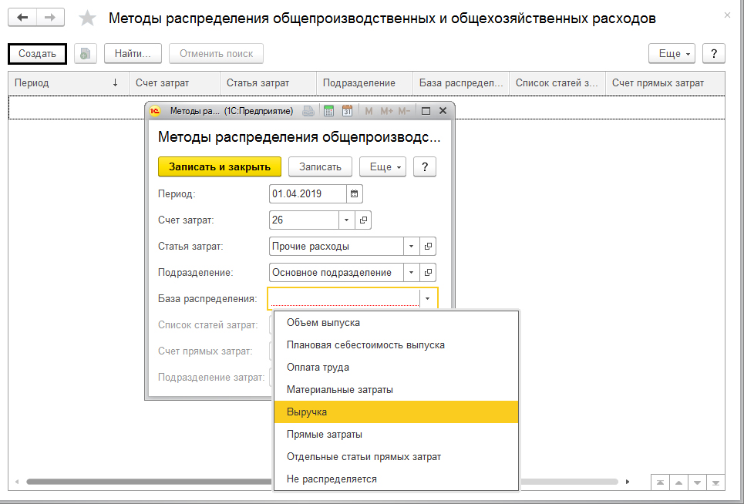The height and width of the screenshot is (504, 744).
Task: Select the highlighted Выручка option
Action: point(396,412)
